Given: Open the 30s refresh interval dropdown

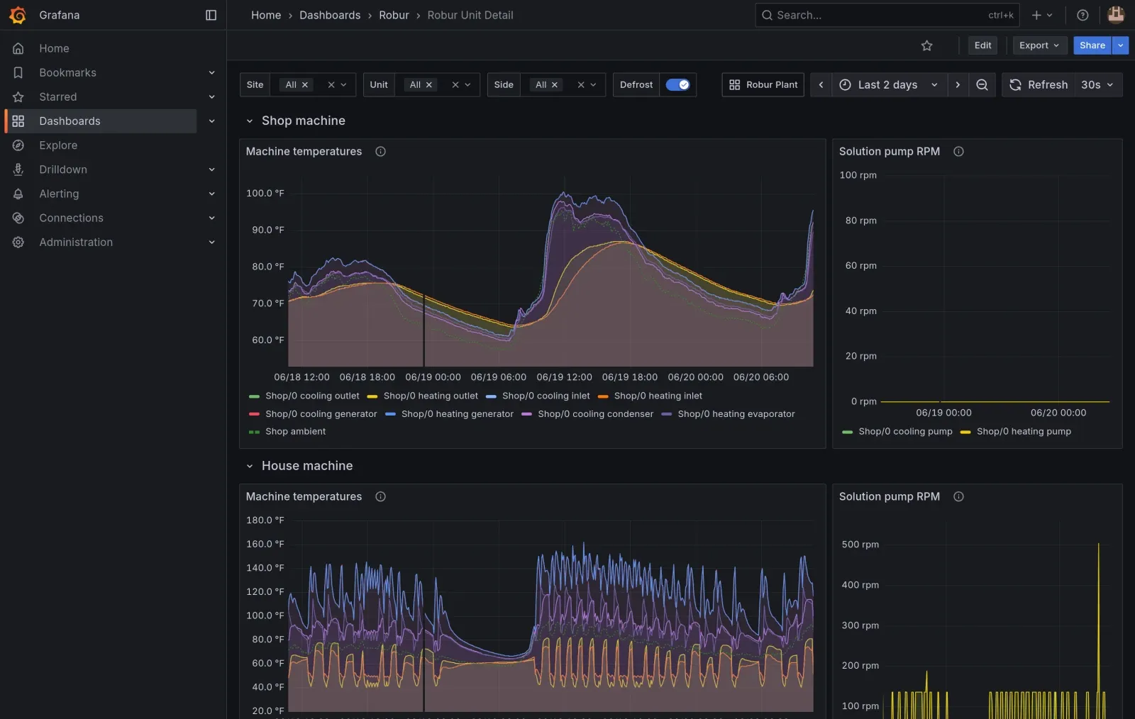Looking at the screenshot, I should pos(1097,84).
